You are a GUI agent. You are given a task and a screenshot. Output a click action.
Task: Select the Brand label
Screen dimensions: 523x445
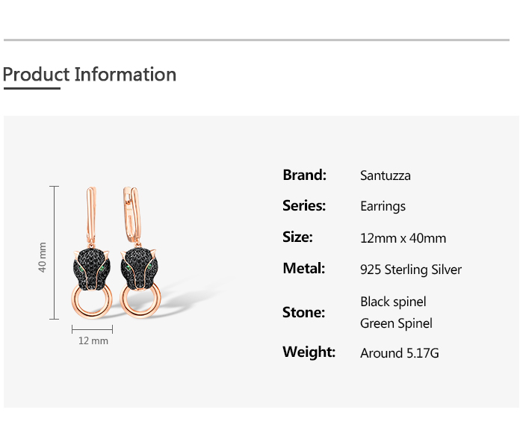click(x=304, y=175)
